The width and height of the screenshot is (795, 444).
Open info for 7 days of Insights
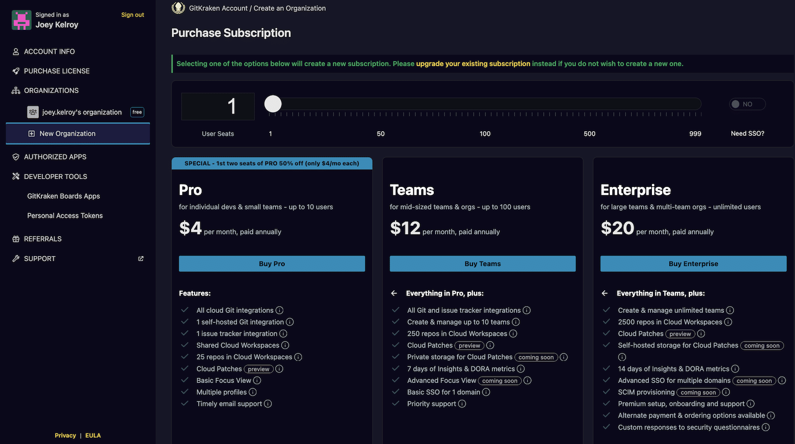(x=521, y=369)
